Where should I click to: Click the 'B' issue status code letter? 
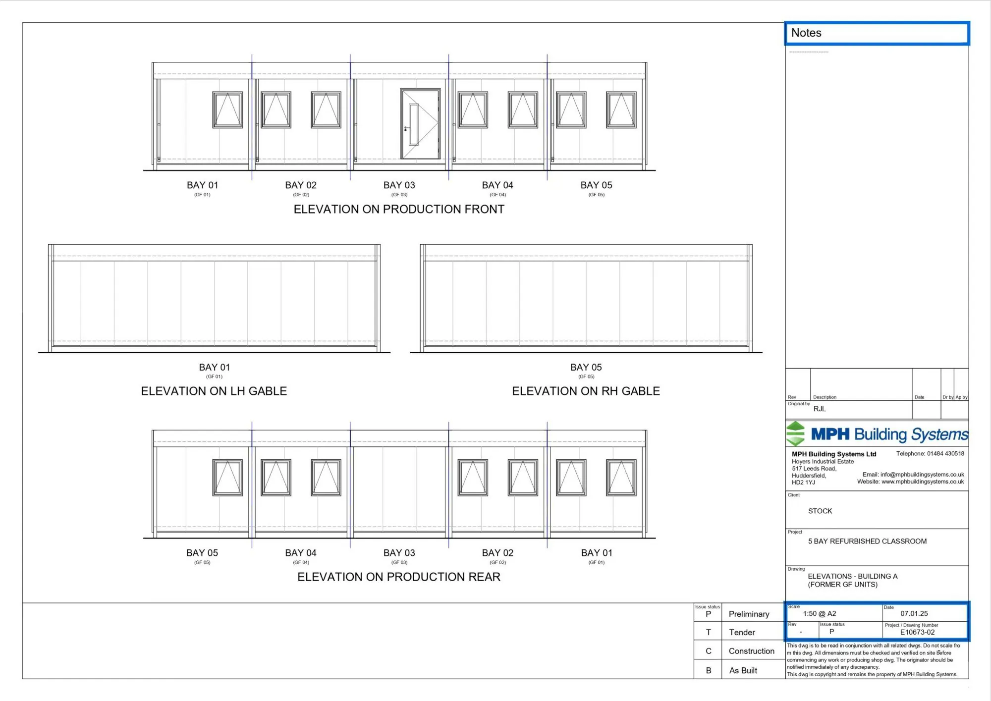(709, 670)
